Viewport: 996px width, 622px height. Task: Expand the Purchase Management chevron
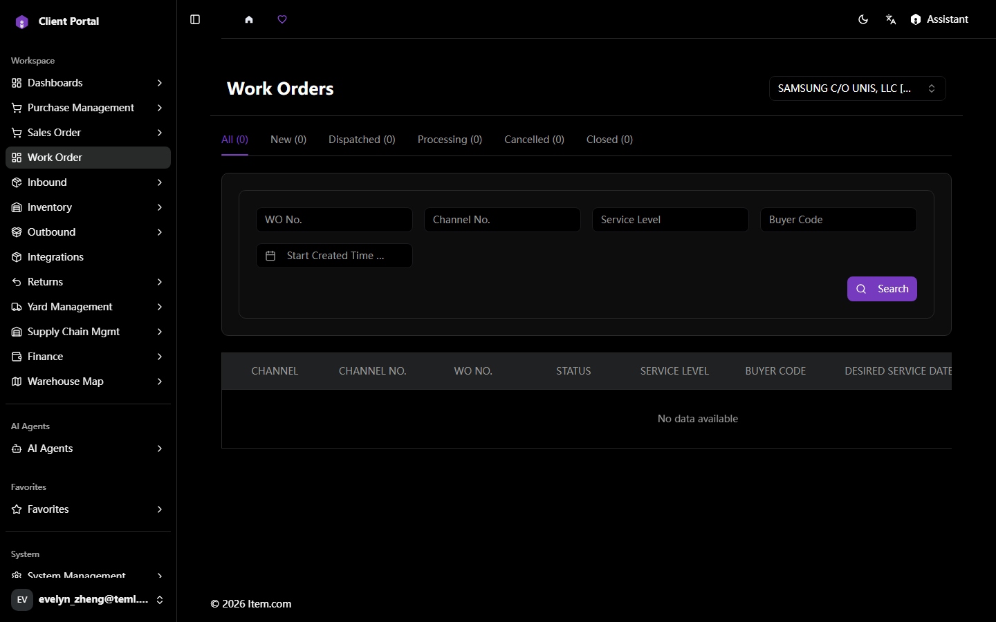click(x=160, y=108)
